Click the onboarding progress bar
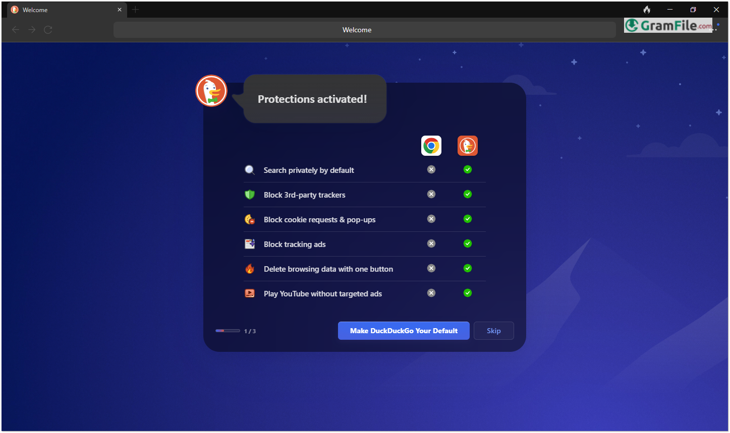 228,331
